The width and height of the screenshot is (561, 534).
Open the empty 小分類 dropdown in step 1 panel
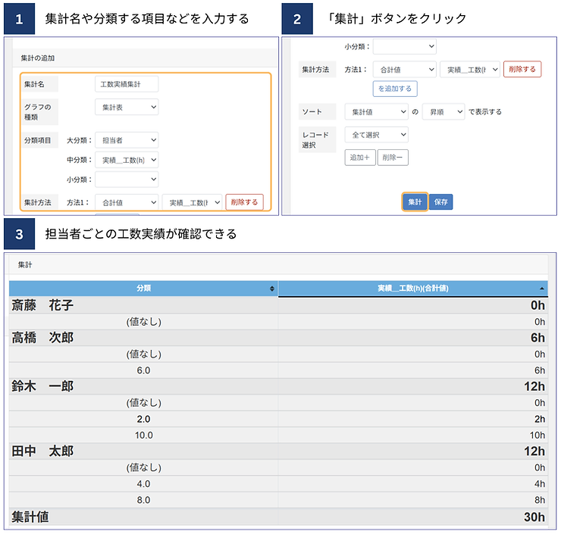(127, 180)
